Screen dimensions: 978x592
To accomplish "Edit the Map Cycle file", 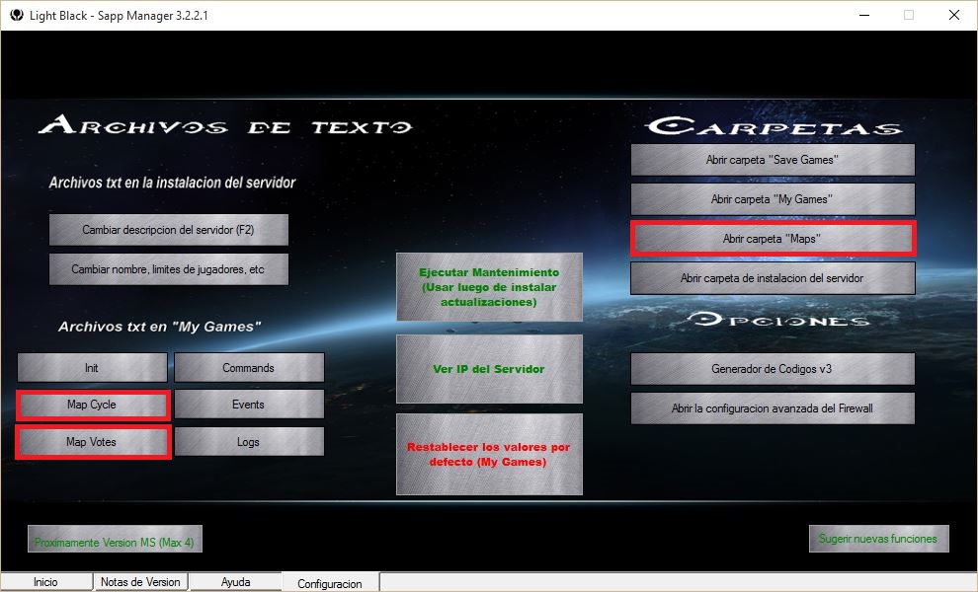I will point(92,405).
